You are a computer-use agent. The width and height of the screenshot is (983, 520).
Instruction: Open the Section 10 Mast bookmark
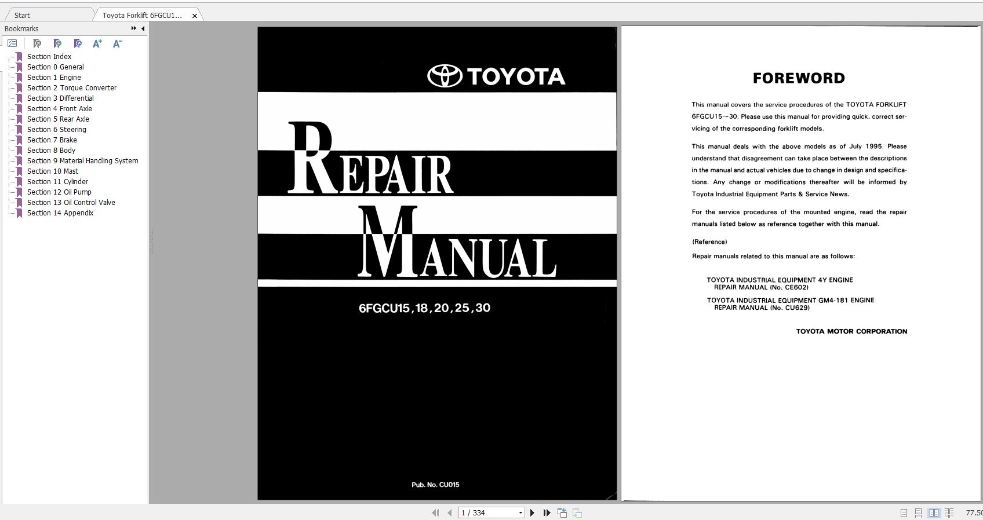pyautogui.click(x=52, y=171)
